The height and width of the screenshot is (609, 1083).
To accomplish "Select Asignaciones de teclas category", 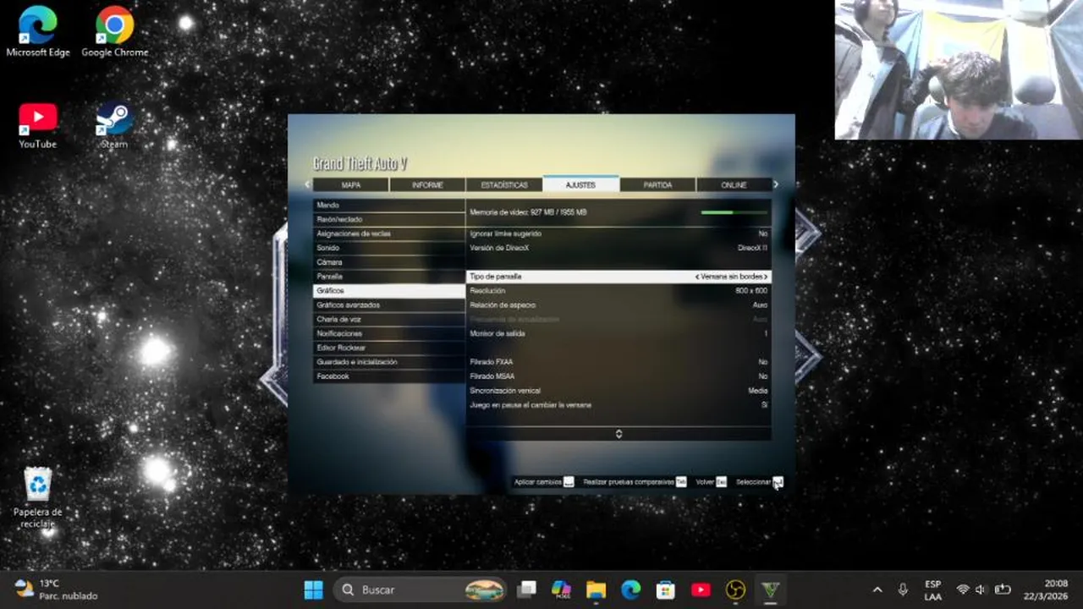I will (x=388, y=233).
